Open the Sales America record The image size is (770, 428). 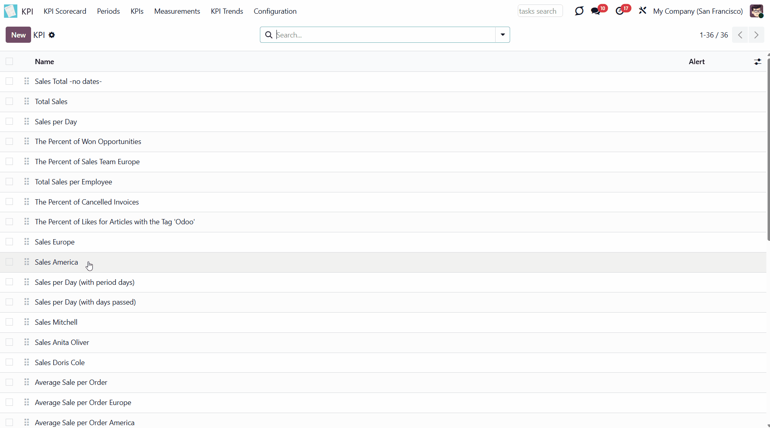[56, 262]
